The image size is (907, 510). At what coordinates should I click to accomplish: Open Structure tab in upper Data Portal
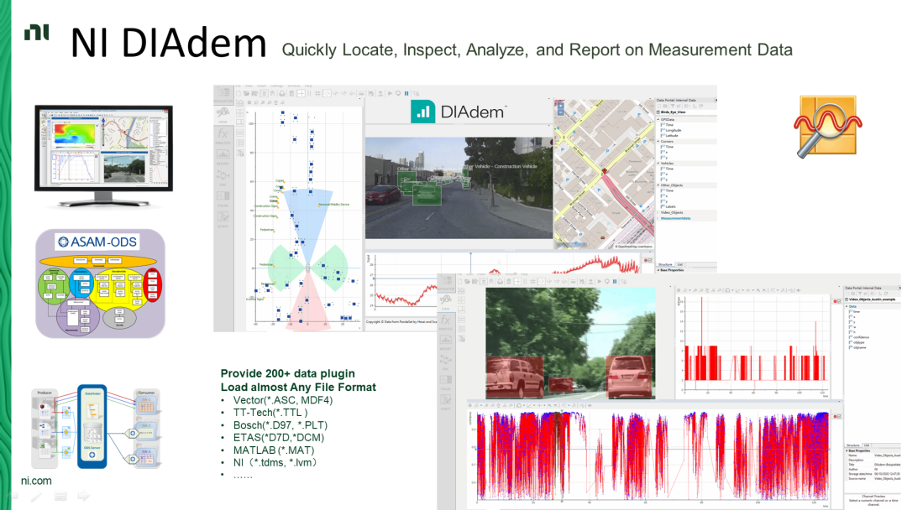[665, 264]
